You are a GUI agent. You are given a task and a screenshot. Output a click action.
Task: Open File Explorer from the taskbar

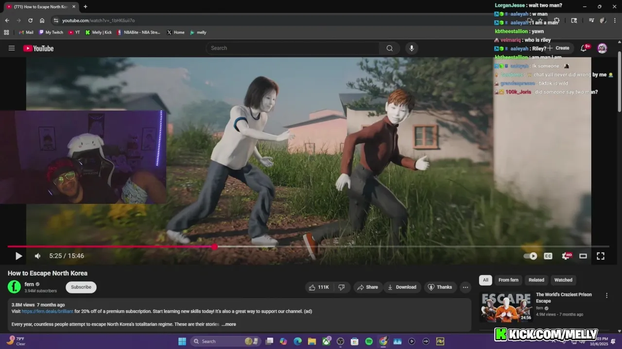click(x=312, y=341)
